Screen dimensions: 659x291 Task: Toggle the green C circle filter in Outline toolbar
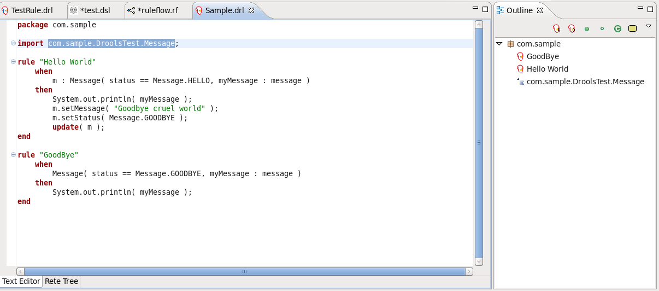point(617,29)
